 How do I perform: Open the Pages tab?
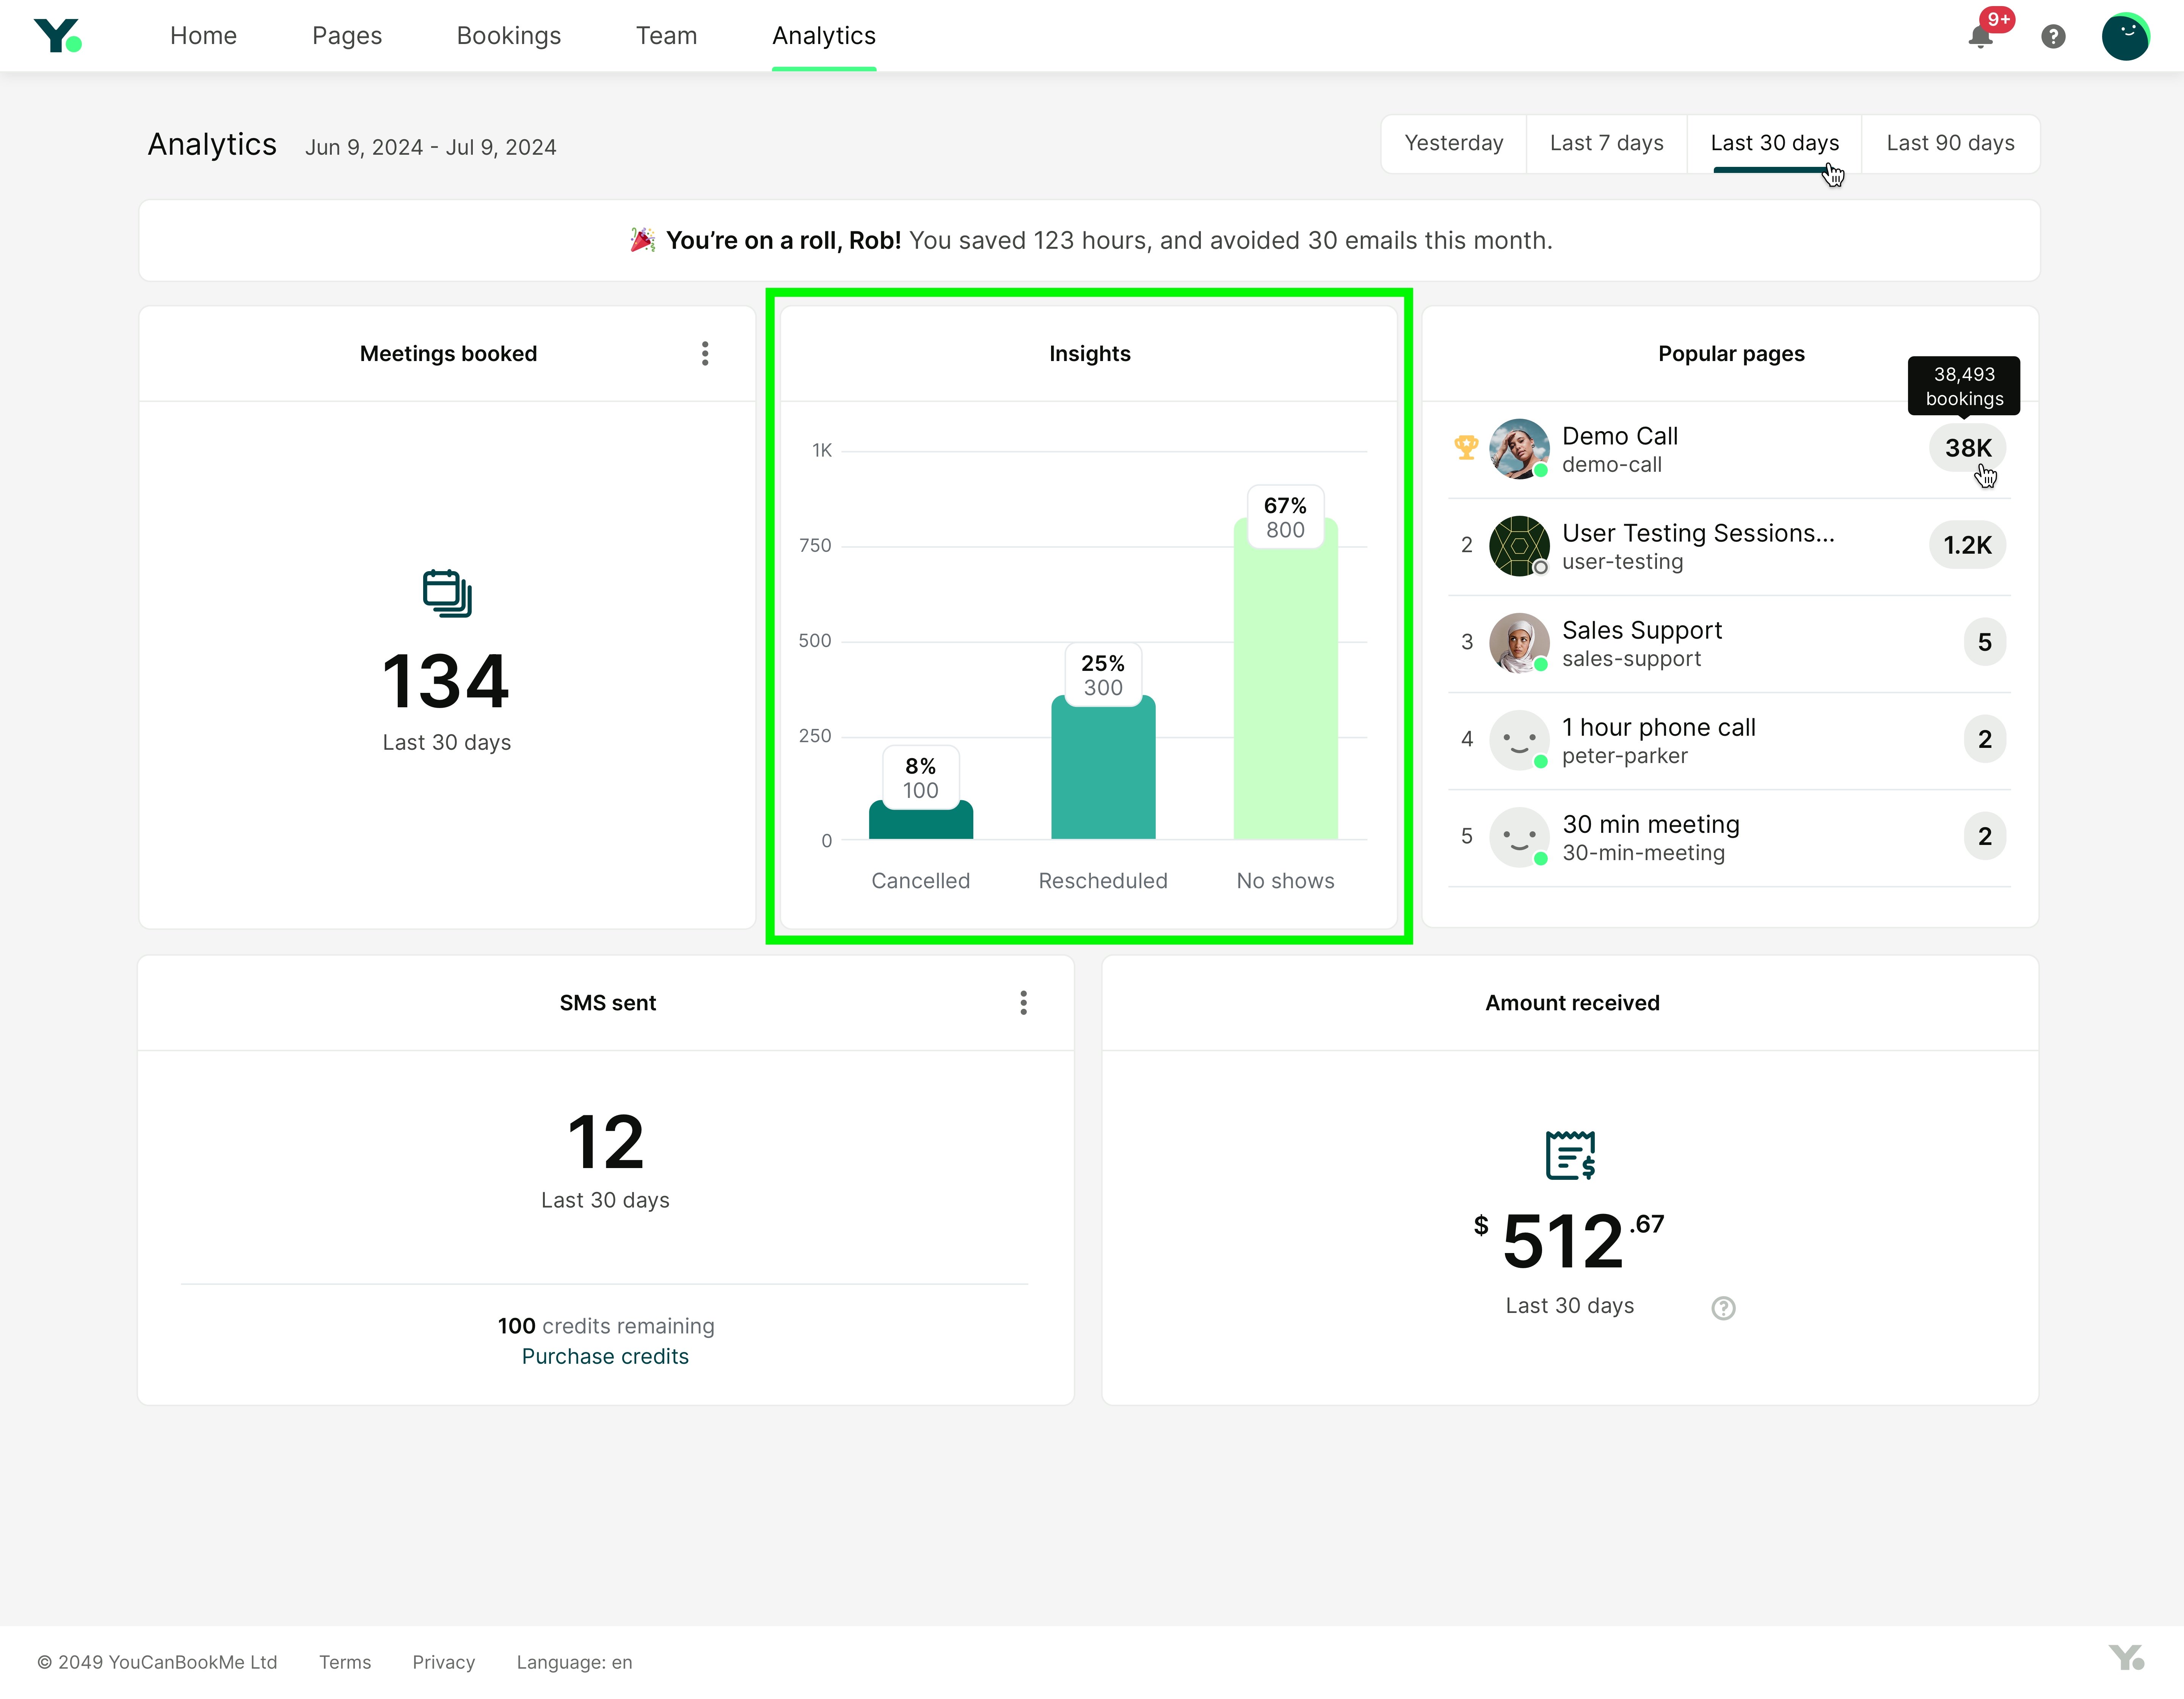pos(347,36)
